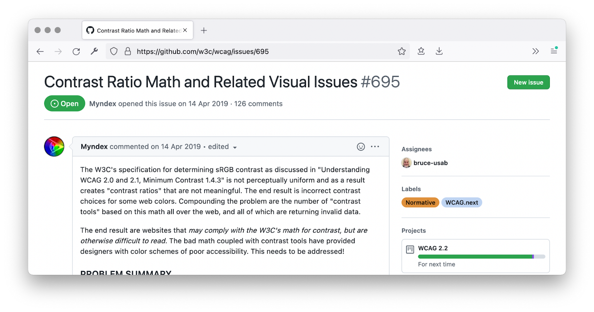Click the issue number #695

click(381, 82)
